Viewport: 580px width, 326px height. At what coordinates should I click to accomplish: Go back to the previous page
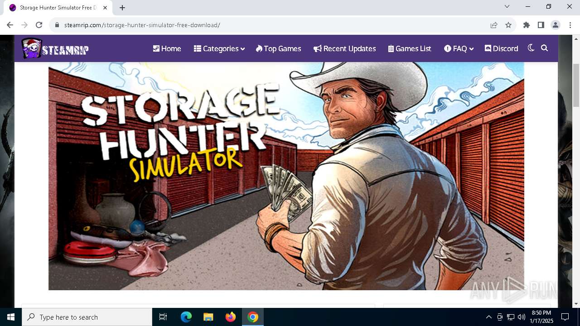[x=10, y=25]
